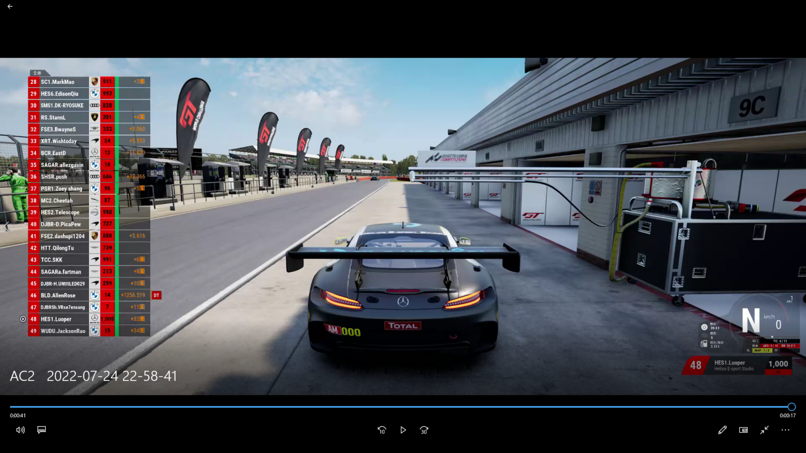Click the current-driver marker beside HES1.Luoper
This screenshot has height=453, width=806.
23,319
